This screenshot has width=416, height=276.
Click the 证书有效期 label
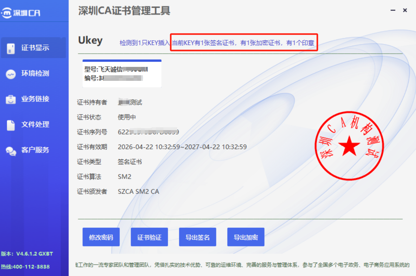(x=92, y=147)
